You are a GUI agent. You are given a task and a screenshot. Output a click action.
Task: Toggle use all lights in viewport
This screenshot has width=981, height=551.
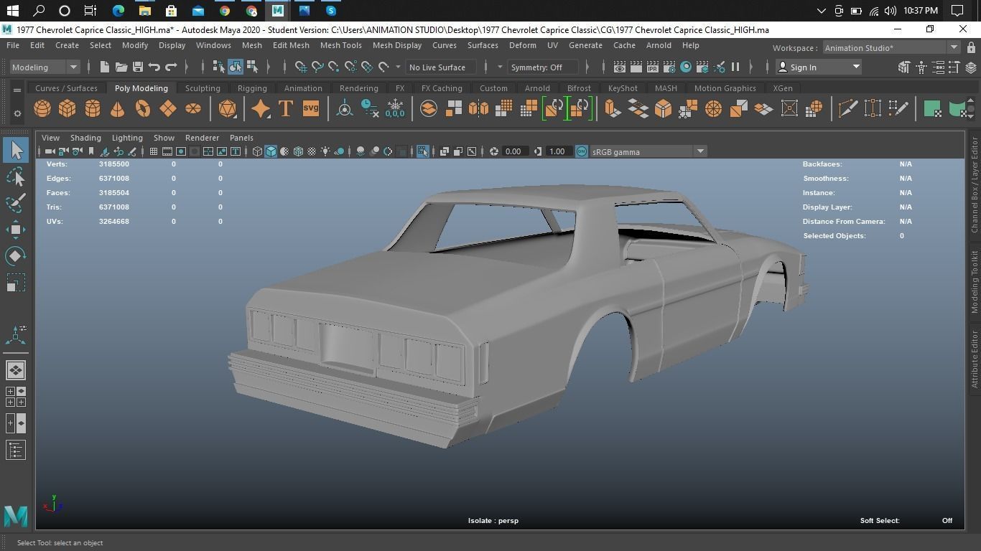tap(326, 151)
